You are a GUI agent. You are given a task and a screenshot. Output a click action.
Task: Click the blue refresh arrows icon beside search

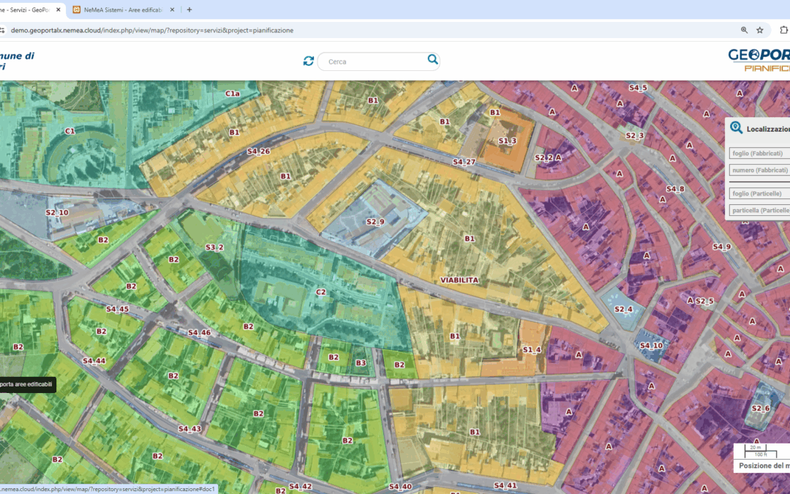point(309,61)
